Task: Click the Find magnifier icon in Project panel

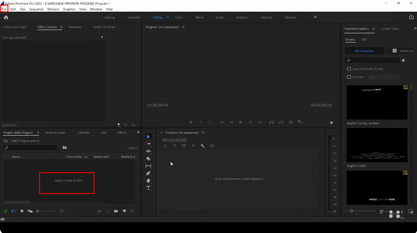Action: (108, 211)
